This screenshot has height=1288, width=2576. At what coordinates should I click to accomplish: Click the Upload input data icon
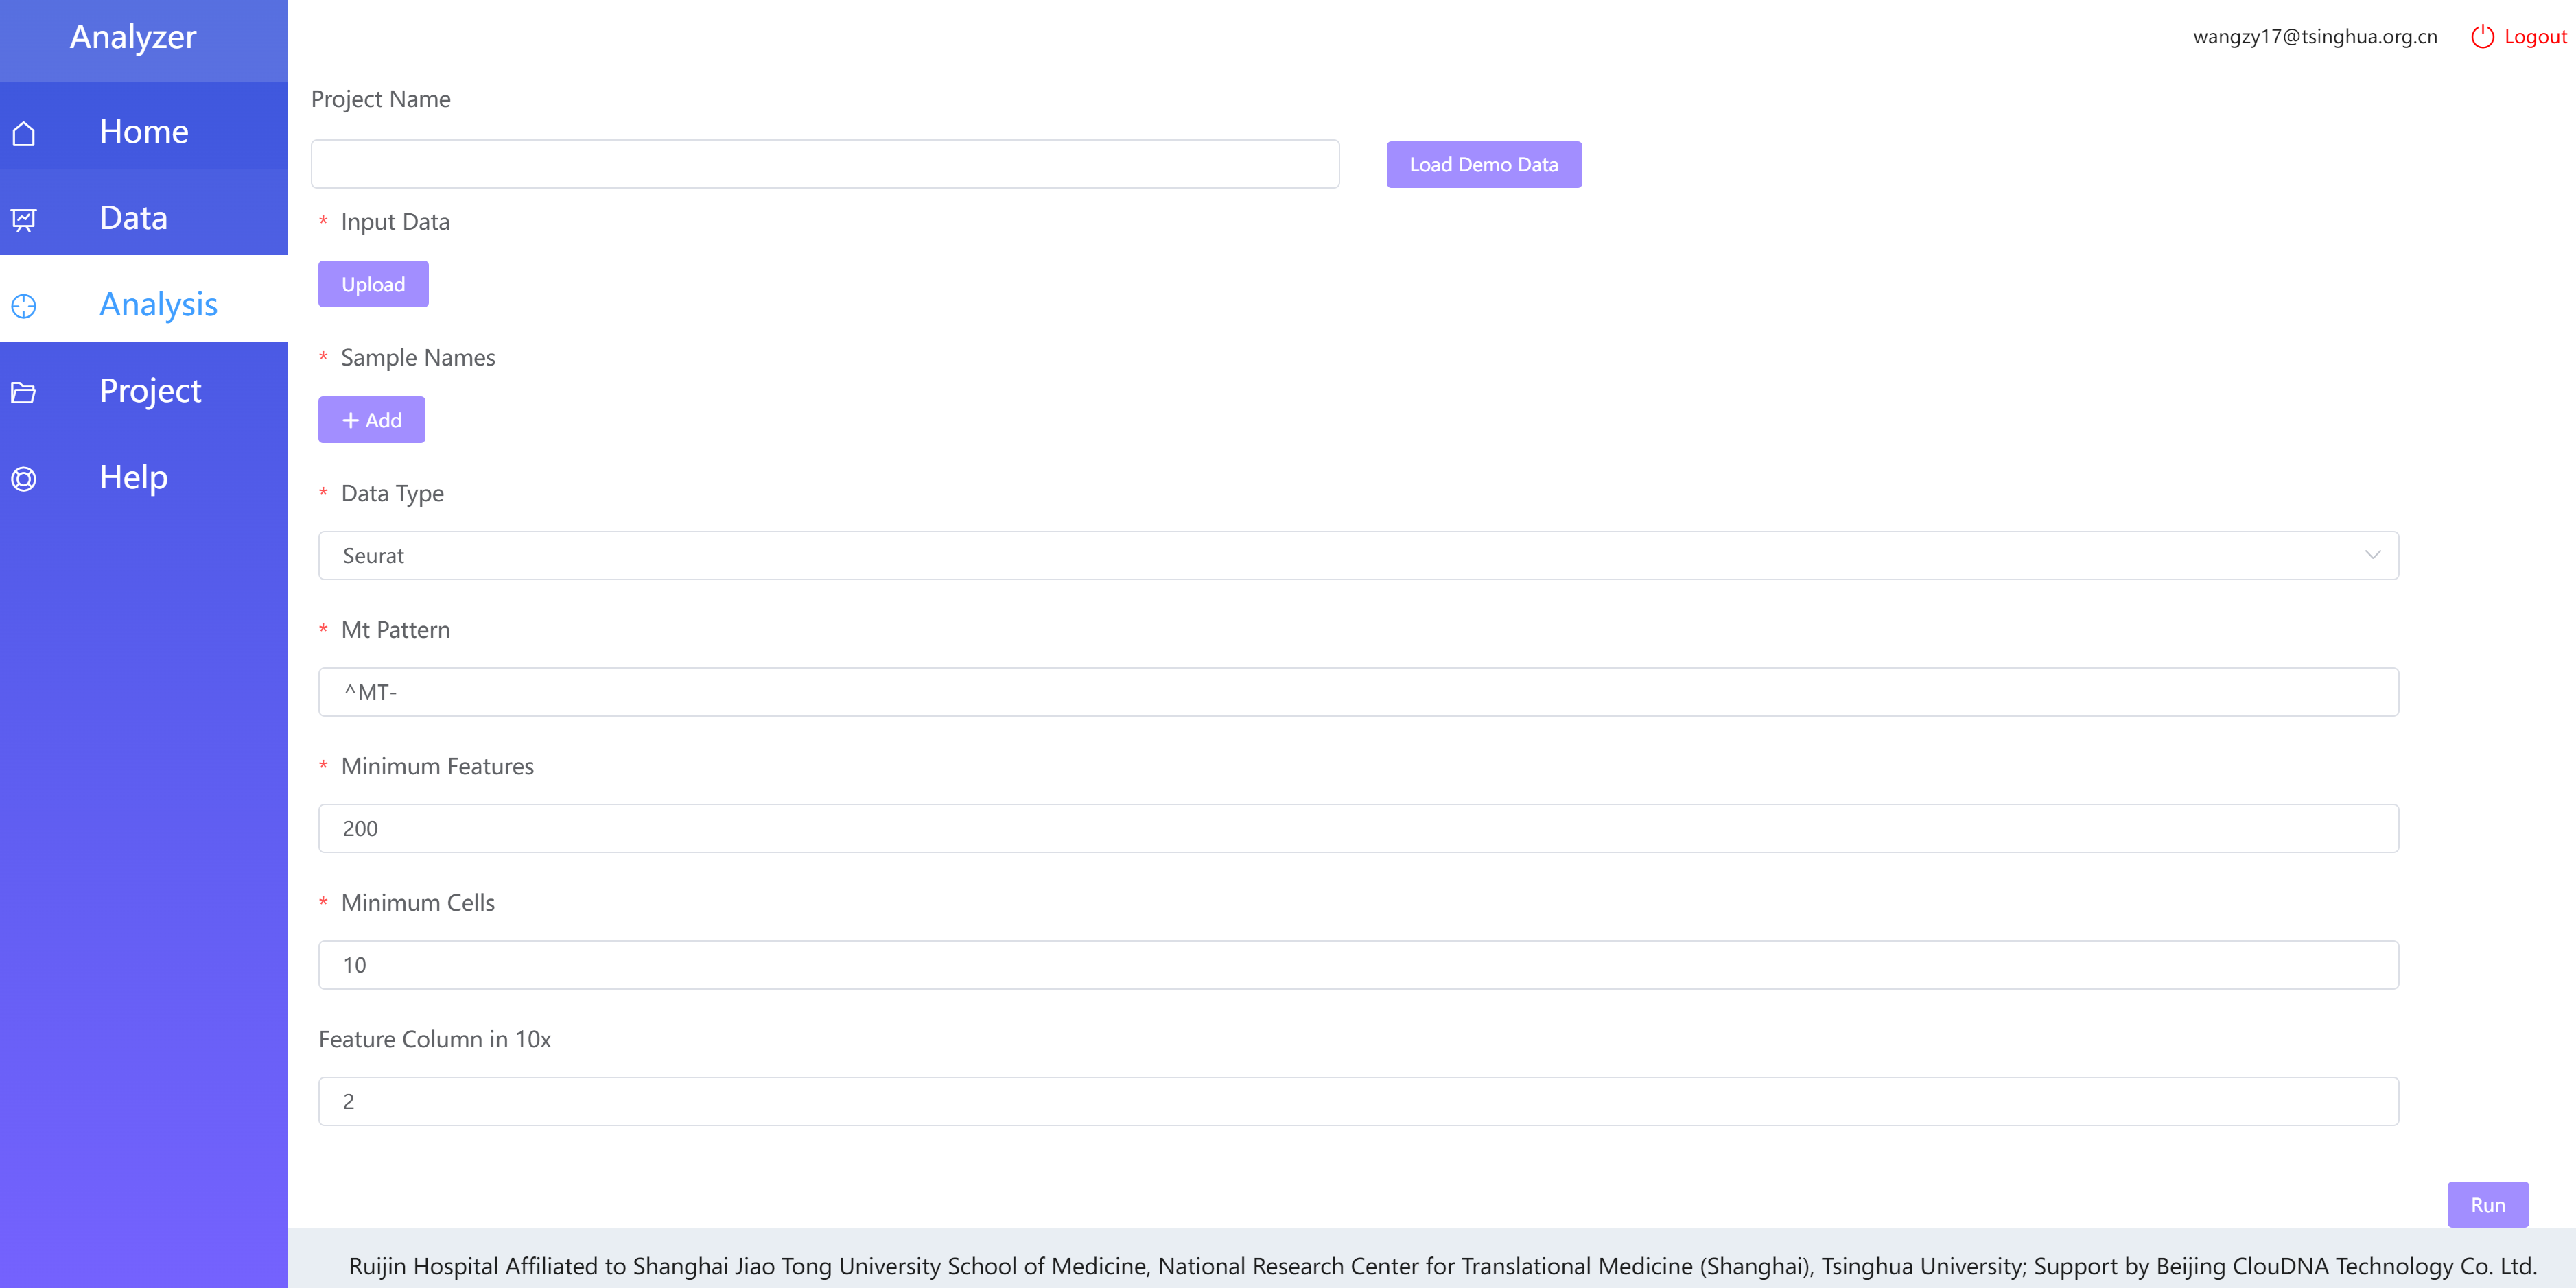click(x=371, y=283)
